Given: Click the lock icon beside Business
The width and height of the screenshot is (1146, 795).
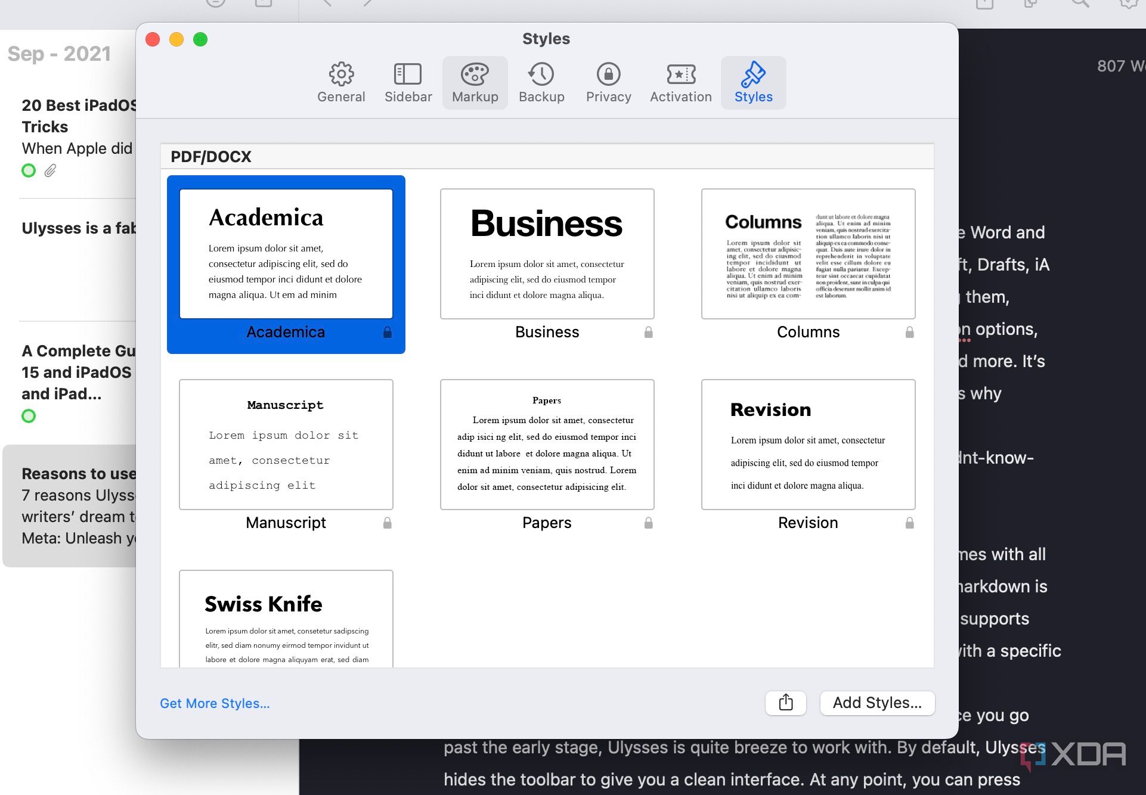Looking at the screenshot, I should click(x=649, y=332).
